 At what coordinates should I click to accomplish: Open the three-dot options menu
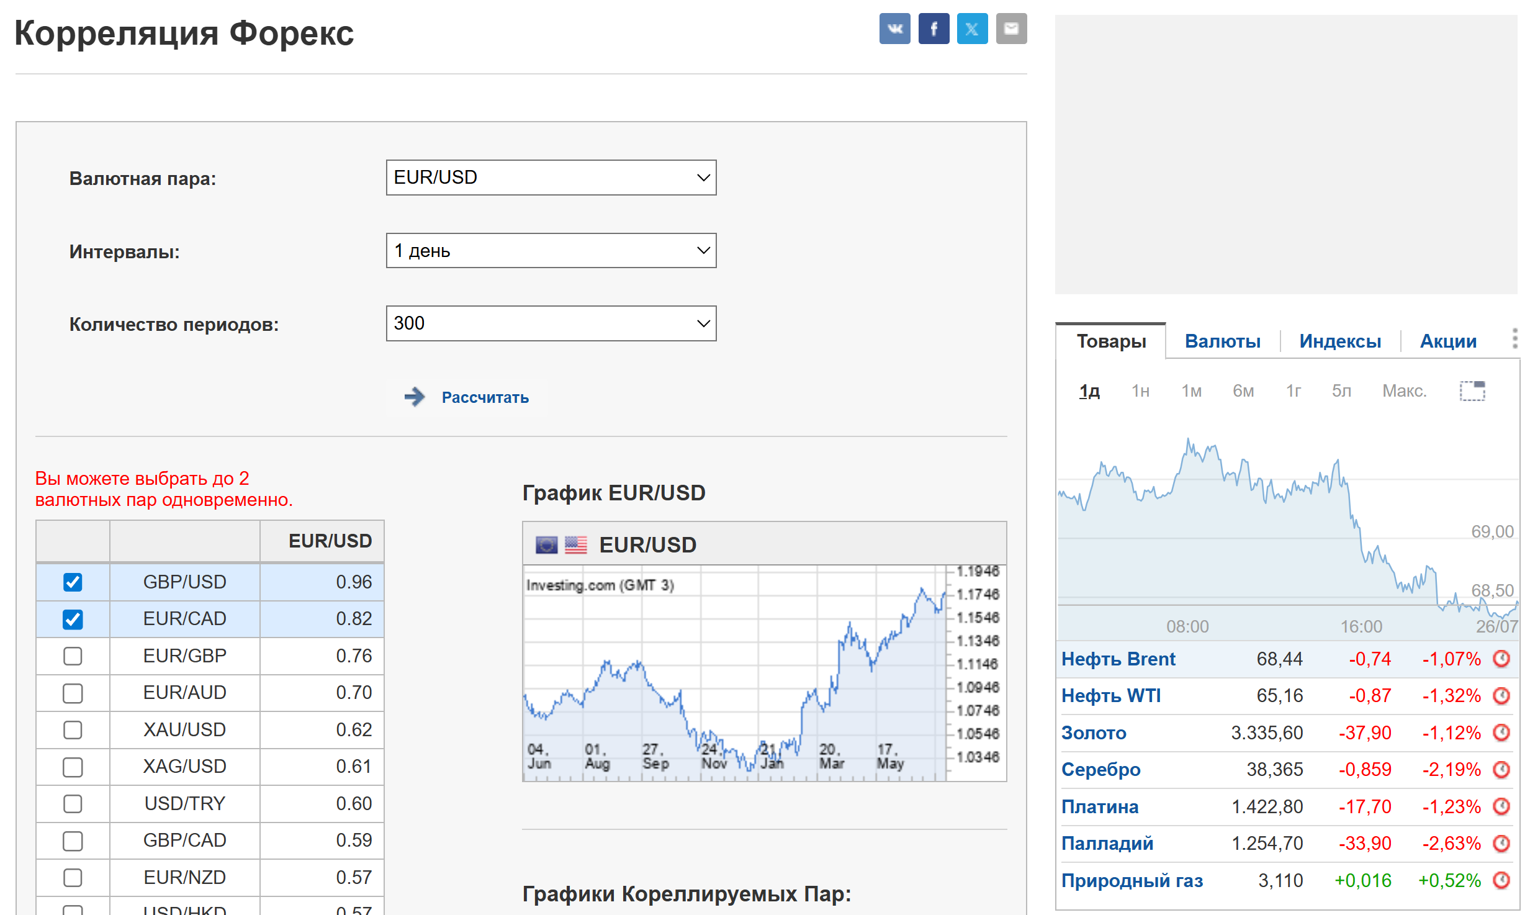(x=1514, y=338)
